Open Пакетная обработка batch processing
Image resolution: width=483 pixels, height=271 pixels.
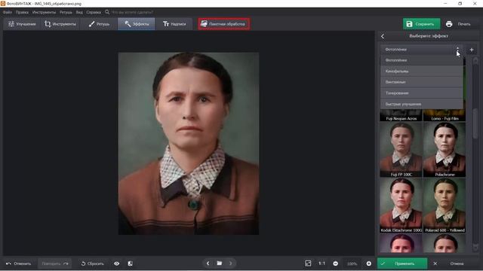click(x=223, y=24)
